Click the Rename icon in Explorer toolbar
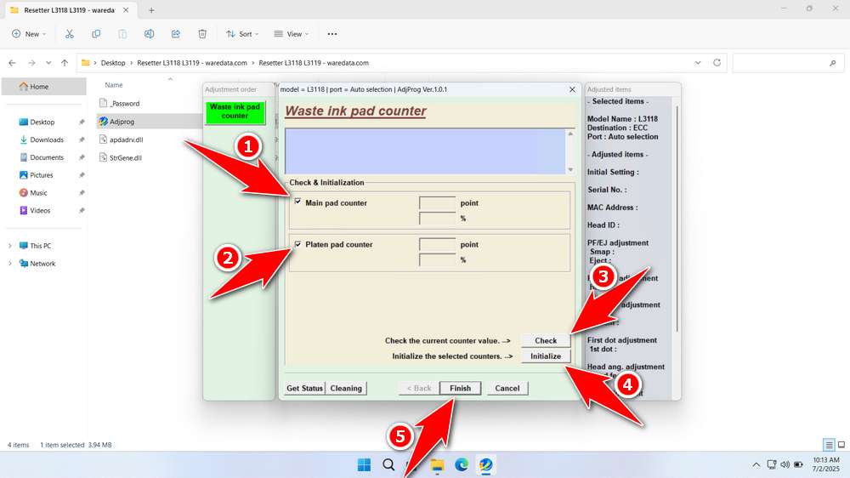The image size is (850, 478). [x=149, y=34]
